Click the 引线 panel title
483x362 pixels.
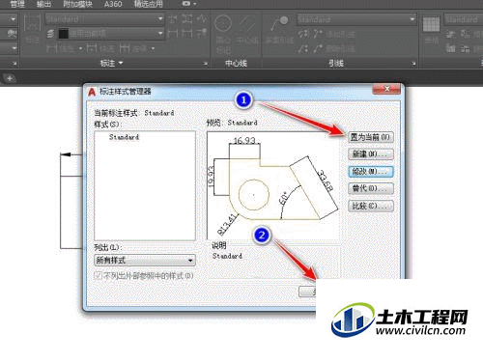pos(336,63)
